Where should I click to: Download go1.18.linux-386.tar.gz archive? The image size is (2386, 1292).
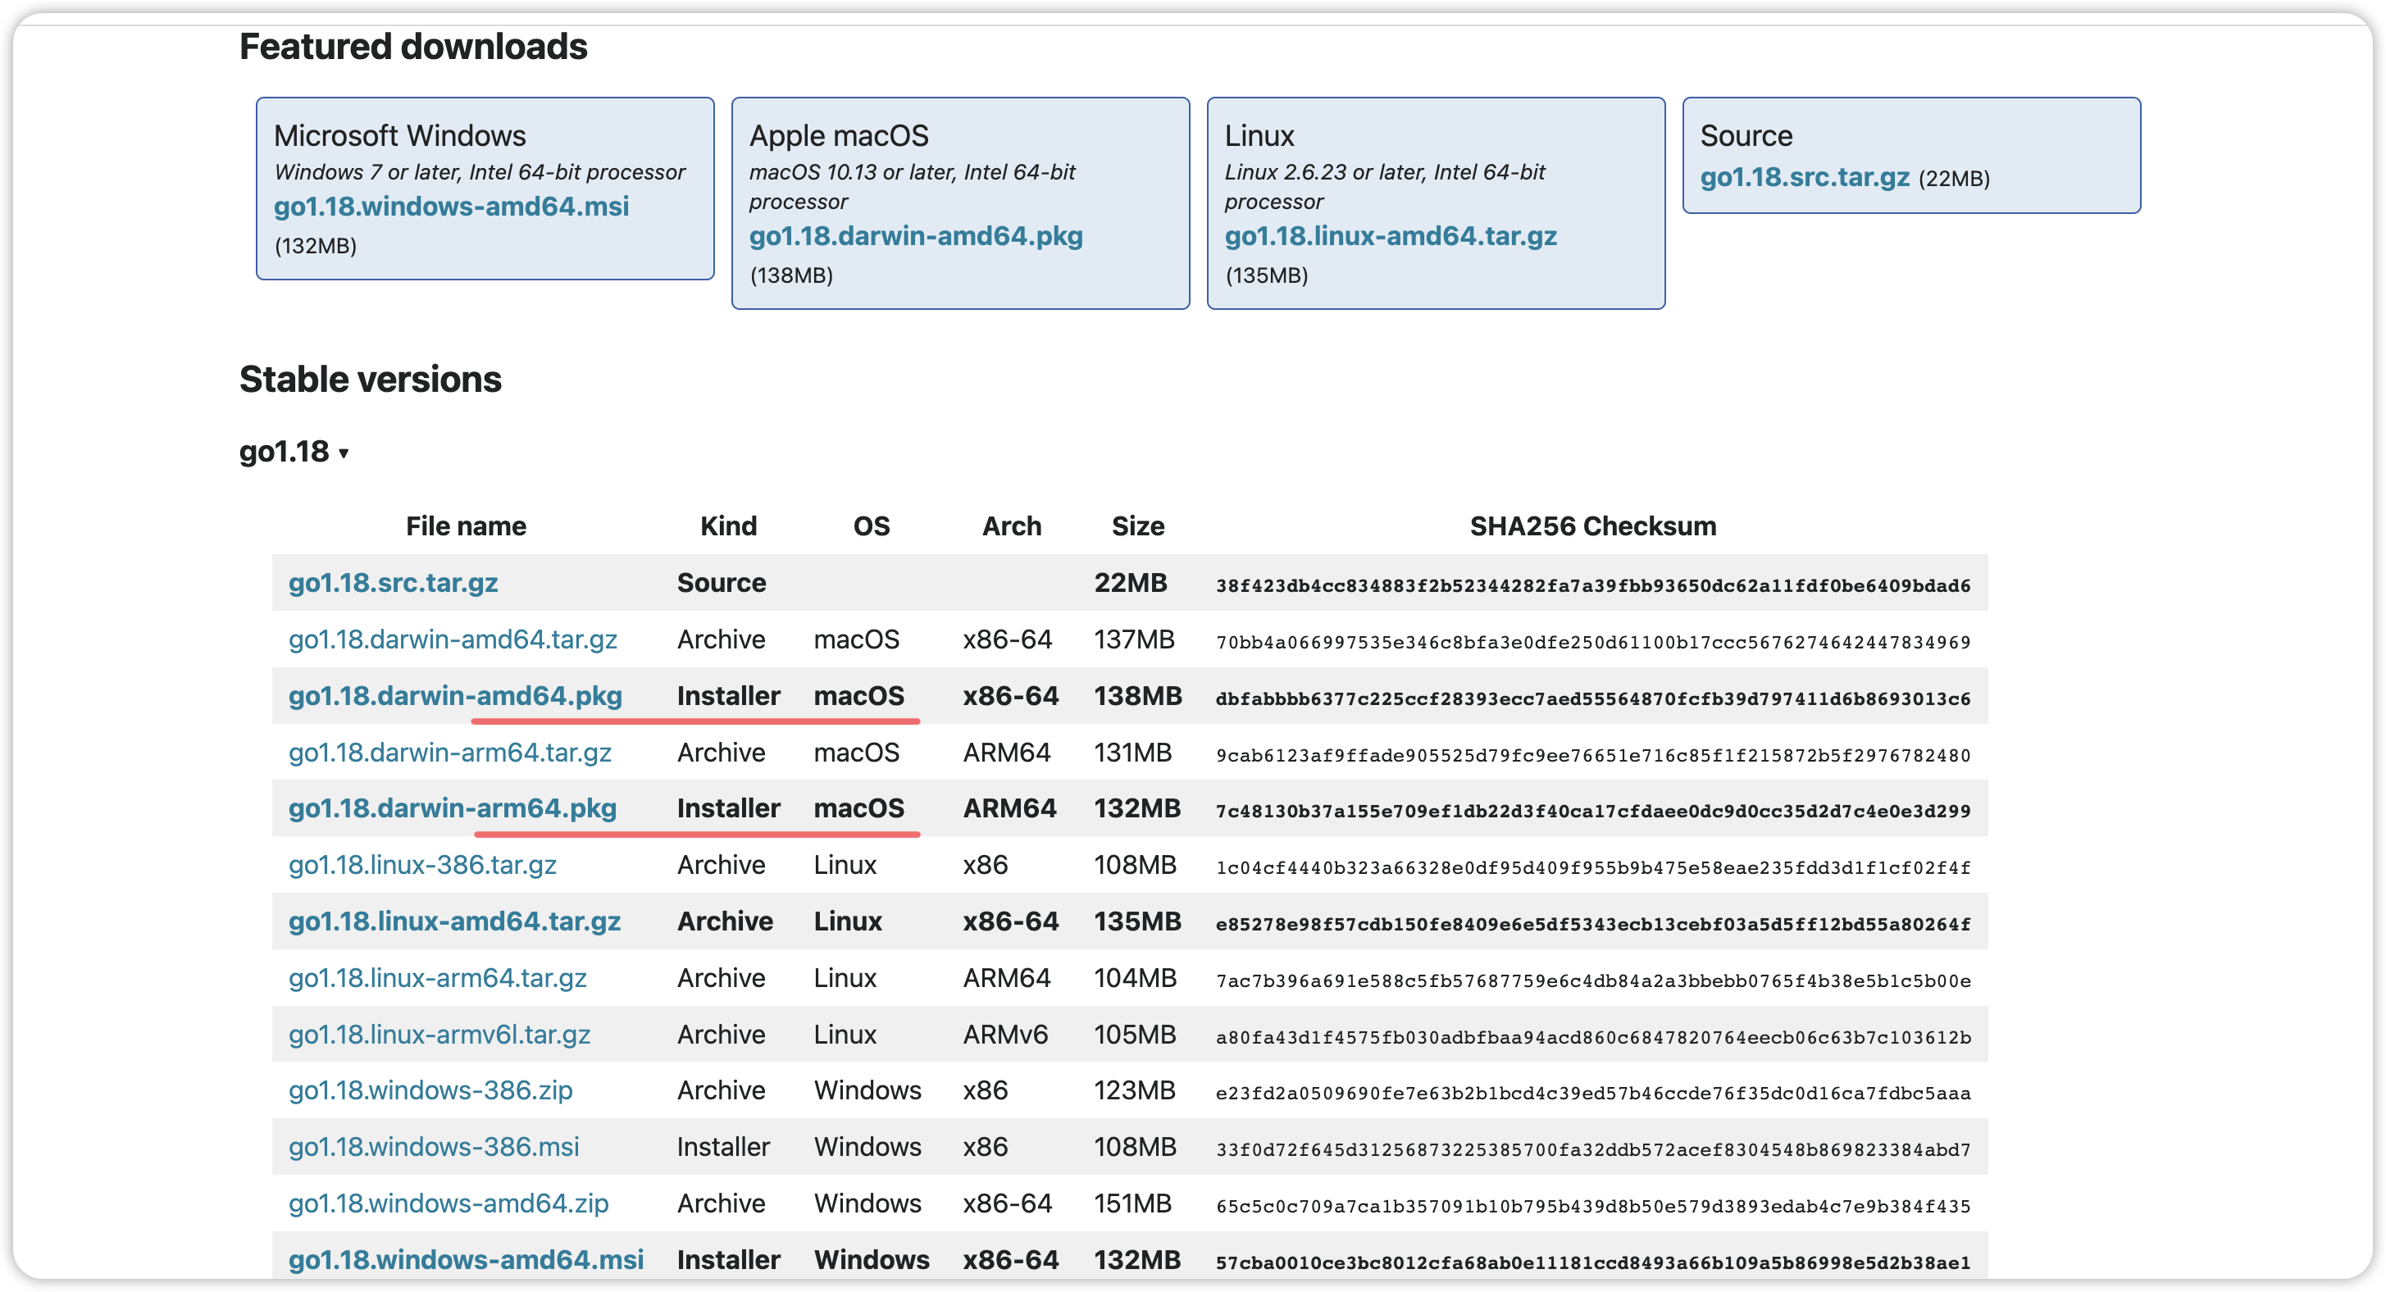click(x=422, y=864)
